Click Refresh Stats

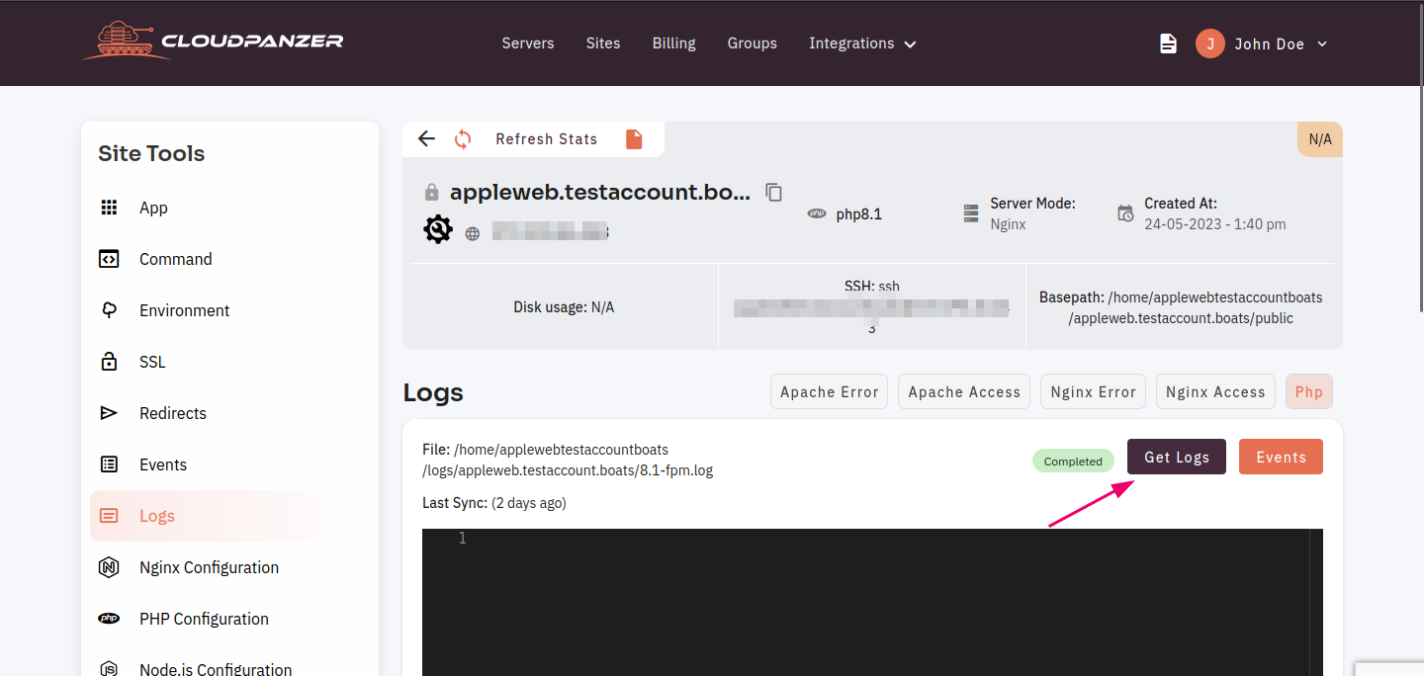(x=546, y=139)
